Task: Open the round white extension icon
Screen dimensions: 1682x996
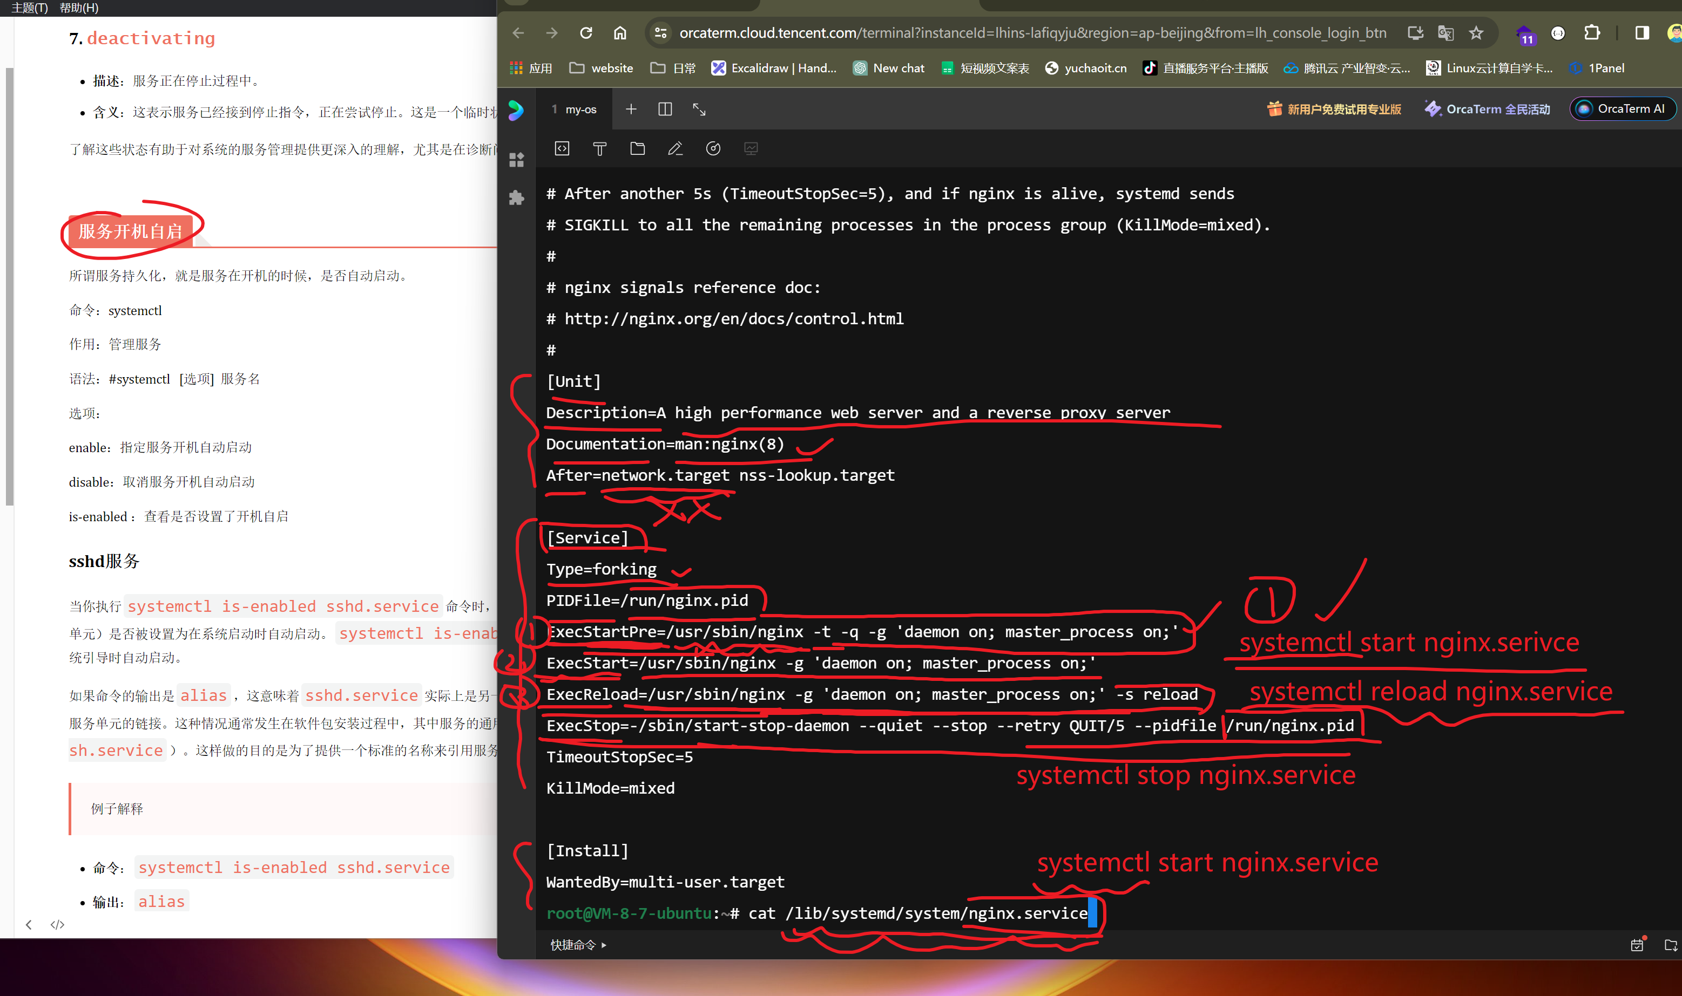Action: [x=1558, y=33]
